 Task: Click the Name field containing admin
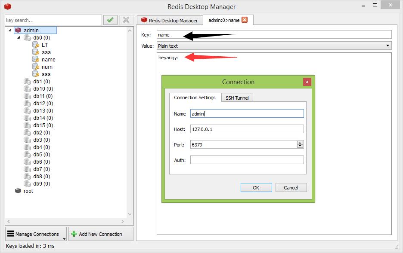point(247,113)
